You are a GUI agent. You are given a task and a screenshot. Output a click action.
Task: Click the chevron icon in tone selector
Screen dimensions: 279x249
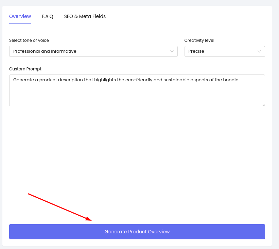(x=172, y=51)
